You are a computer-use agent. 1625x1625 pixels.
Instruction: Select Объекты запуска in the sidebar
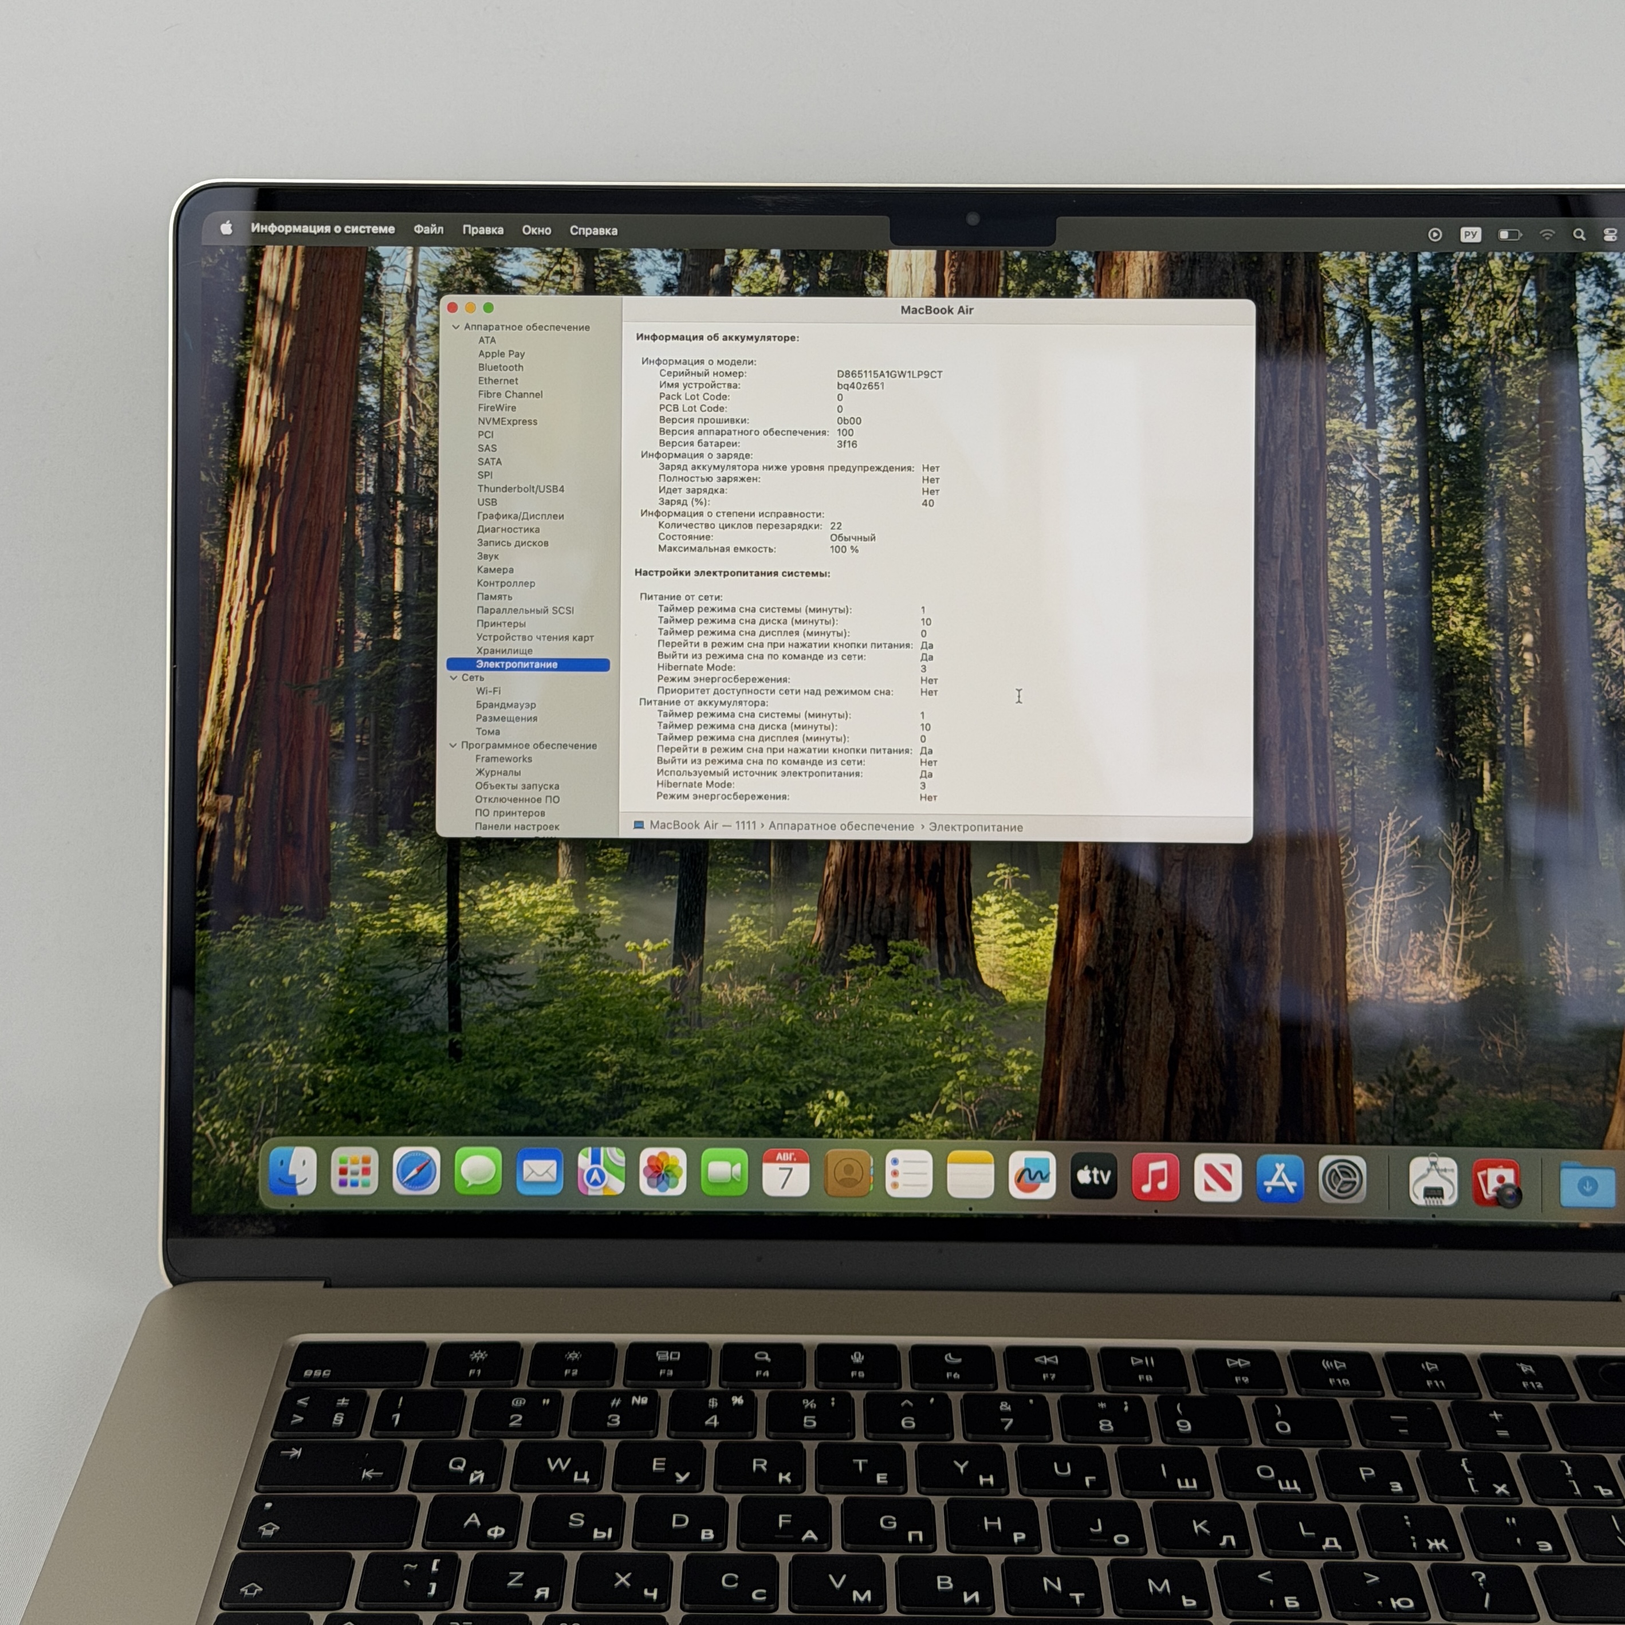pyautogui.click(x=517, y=786)
